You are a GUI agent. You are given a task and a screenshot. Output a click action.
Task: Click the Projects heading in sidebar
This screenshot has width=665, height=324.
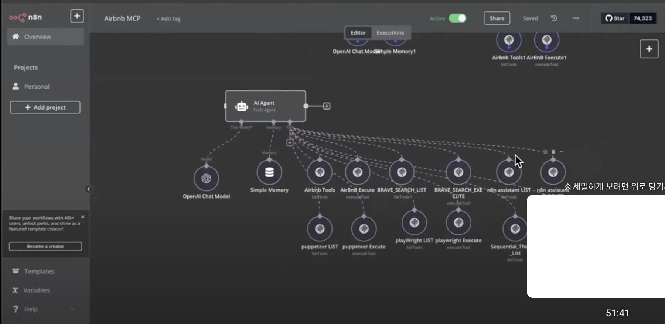coord(26,68)
